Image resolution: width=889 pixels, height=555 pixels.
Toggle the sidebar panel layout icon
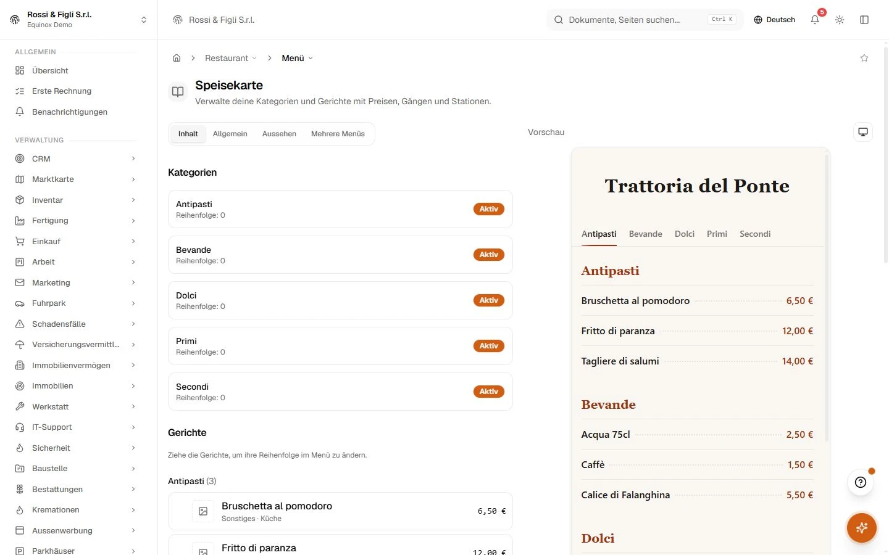864,20
